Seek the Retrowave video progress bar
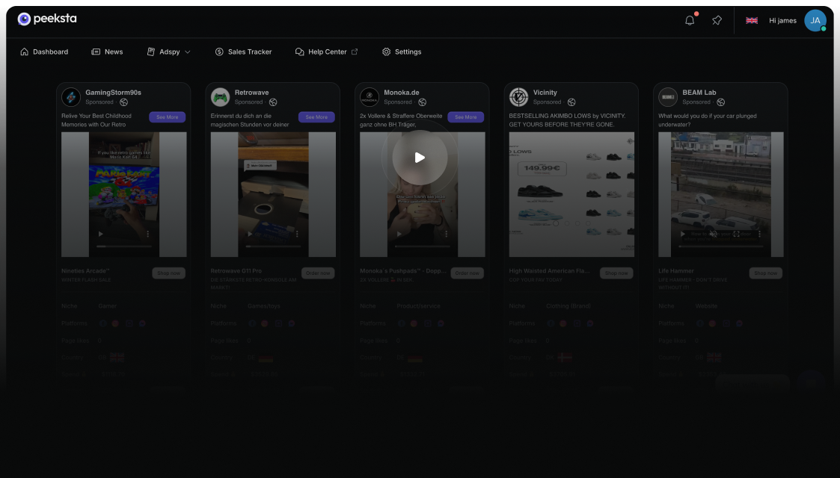840x478 pixels. tap(273, 246)
